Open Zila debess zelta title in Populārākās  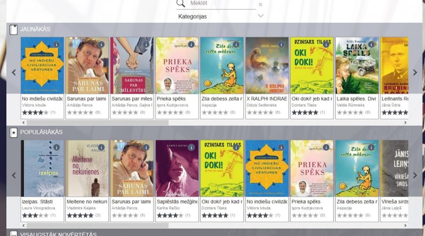coord(356,202)
